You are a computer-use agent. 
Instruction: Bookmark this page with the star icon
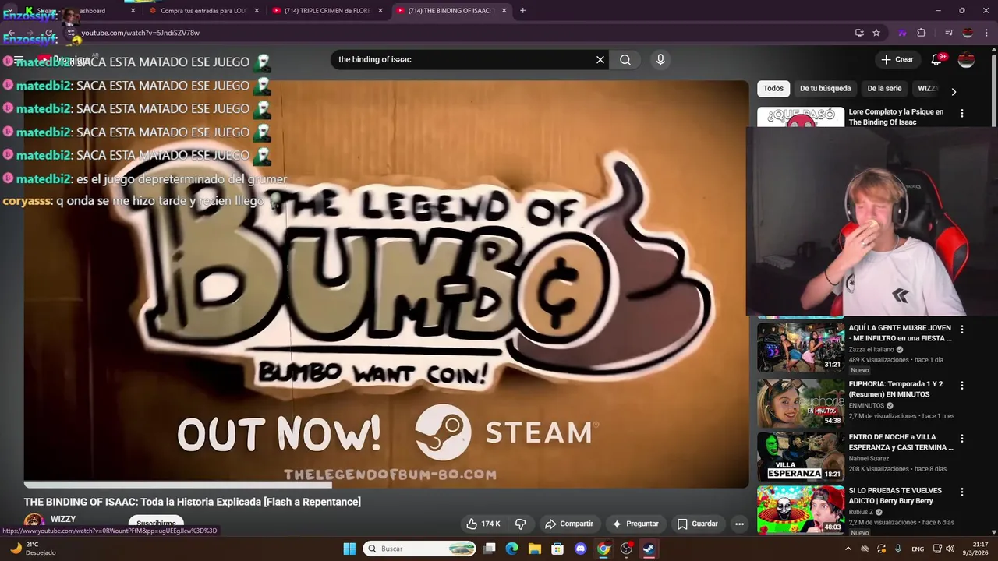tap(876, 33)
